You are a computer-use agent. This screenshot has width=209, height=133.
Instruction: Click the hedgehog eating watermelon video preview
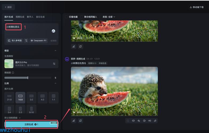(x=114, y=92)
